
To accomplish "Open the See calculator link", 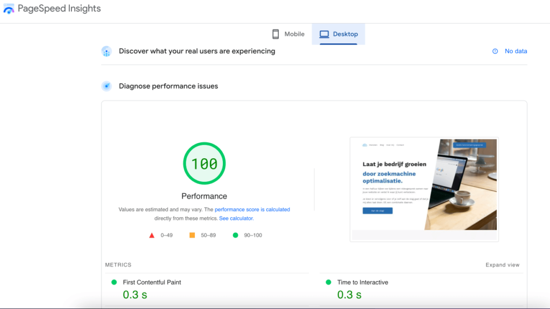I will [236, 218].
